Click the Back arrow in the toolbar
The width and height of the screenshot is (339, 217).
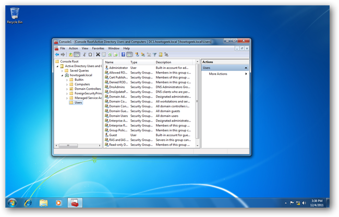click(57, 54)
